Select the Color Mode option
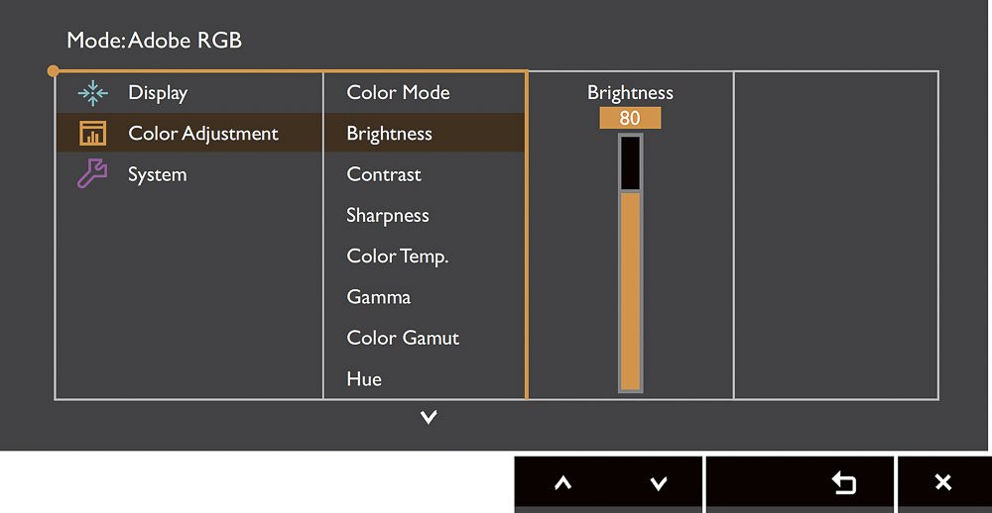Image resolution: width=992 pixels, height=513 pixels. pos(398,93)
